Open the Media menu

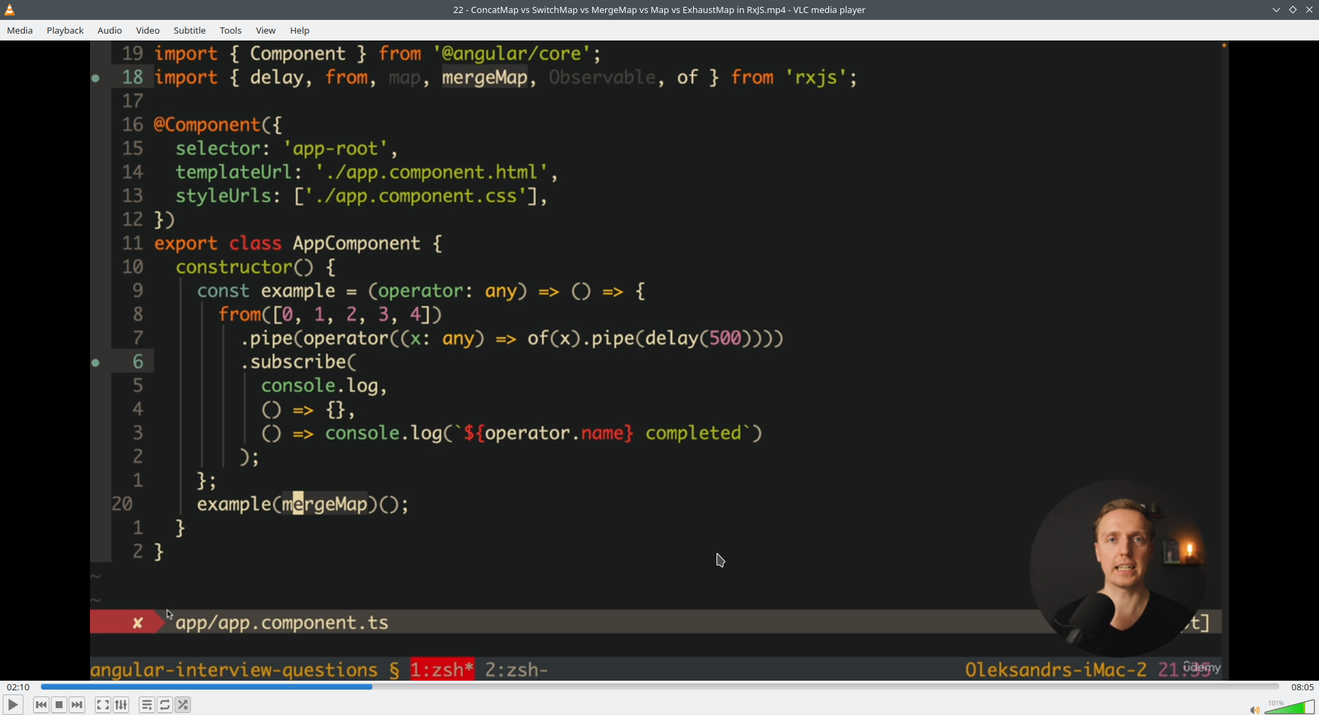[x=20, y=30]
